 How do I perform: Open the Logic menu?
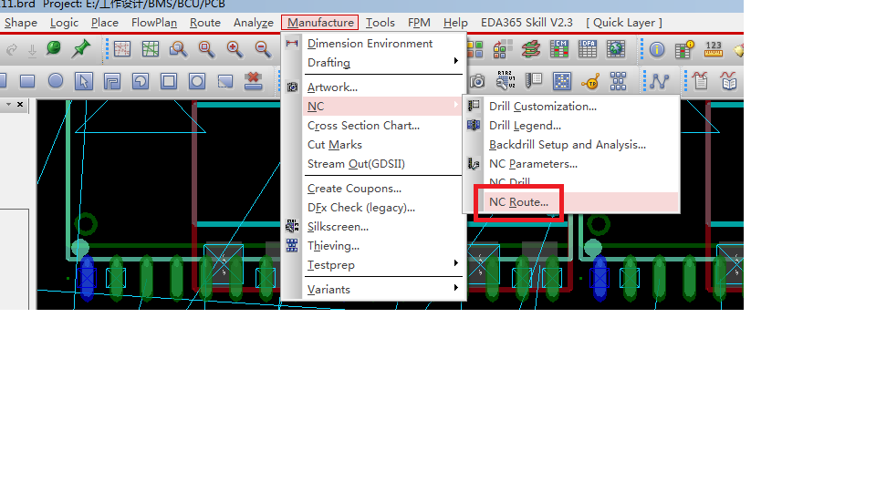pos(64,23)
